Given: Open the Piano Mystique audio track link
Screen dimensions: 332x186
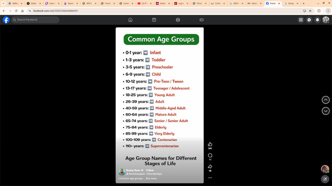Looking at the screenshot, I should pos(145,174).
